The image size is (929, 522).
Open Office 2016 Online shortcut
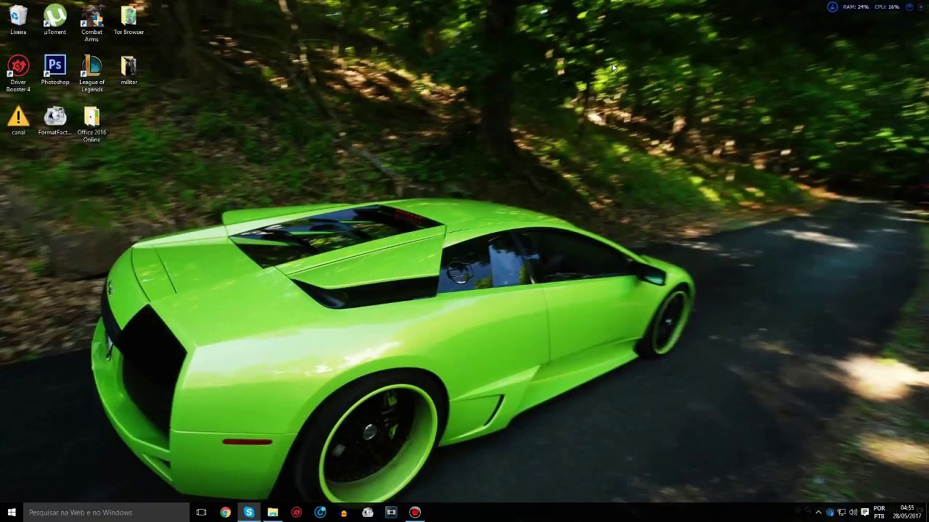(x=91, y=117)
